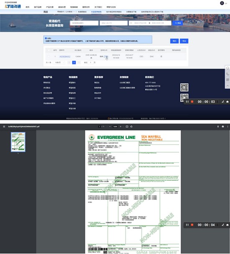Click the PDF page number field

100,126
